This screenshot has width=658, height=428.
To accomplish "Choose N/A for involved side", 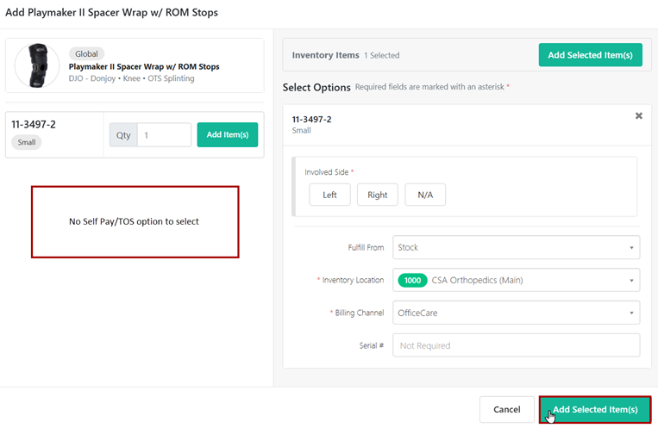I will (x=425, y=195).
